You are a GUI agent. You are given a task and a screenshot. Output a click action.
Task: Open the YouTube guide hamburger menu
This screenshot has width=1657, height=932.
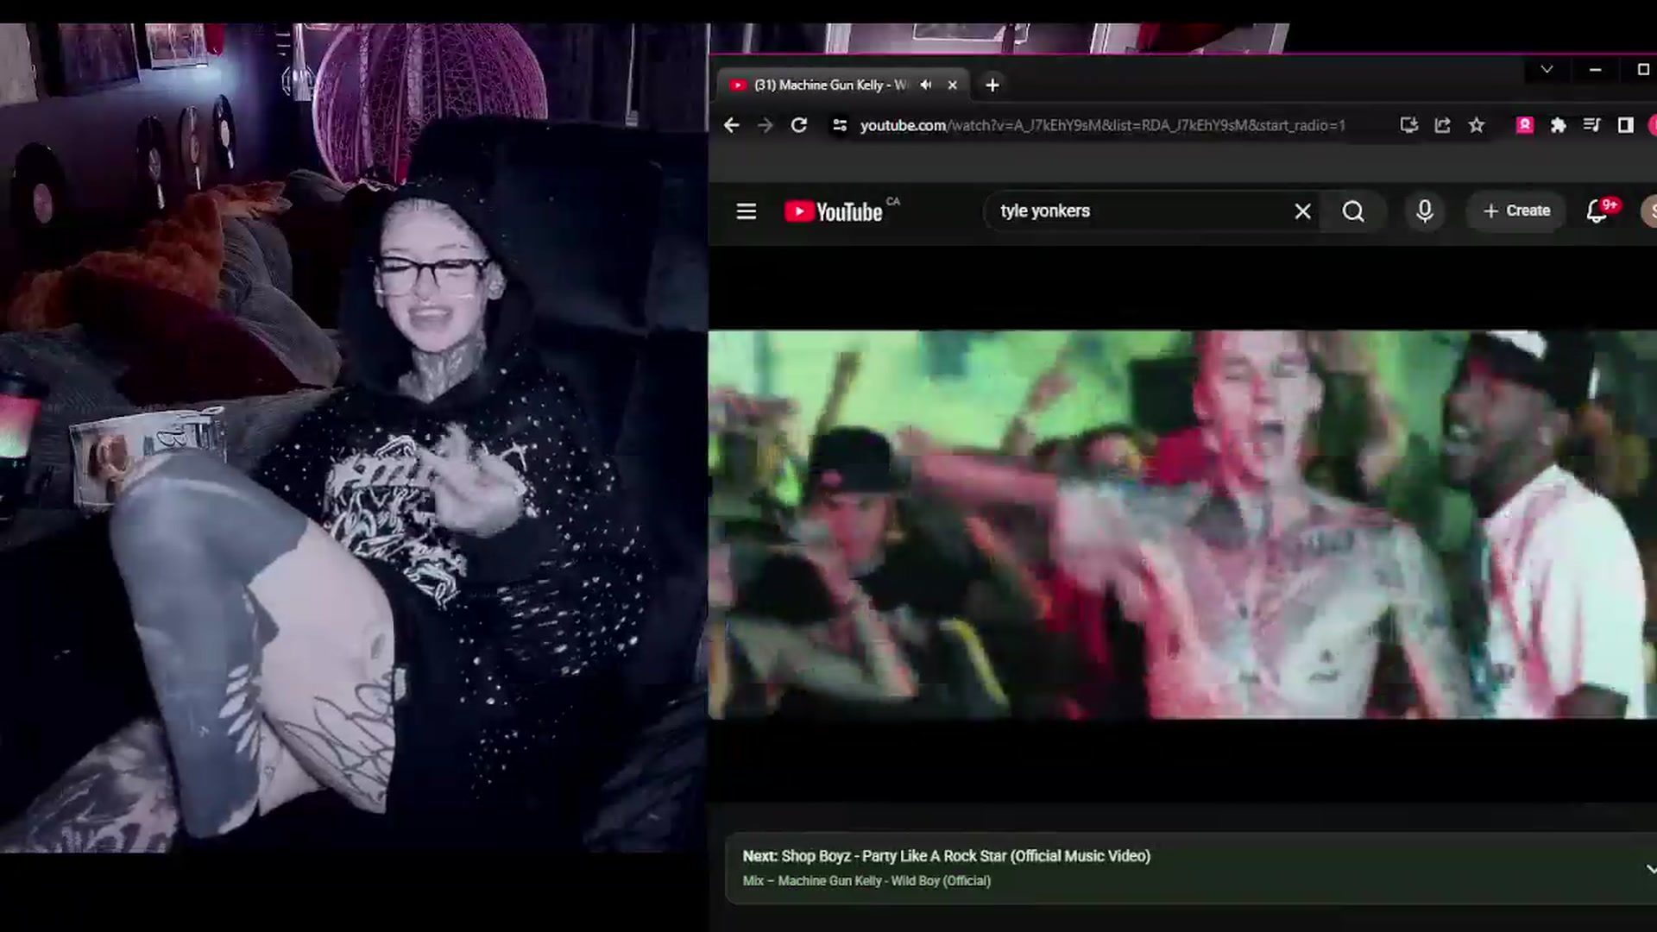(747, 211)
